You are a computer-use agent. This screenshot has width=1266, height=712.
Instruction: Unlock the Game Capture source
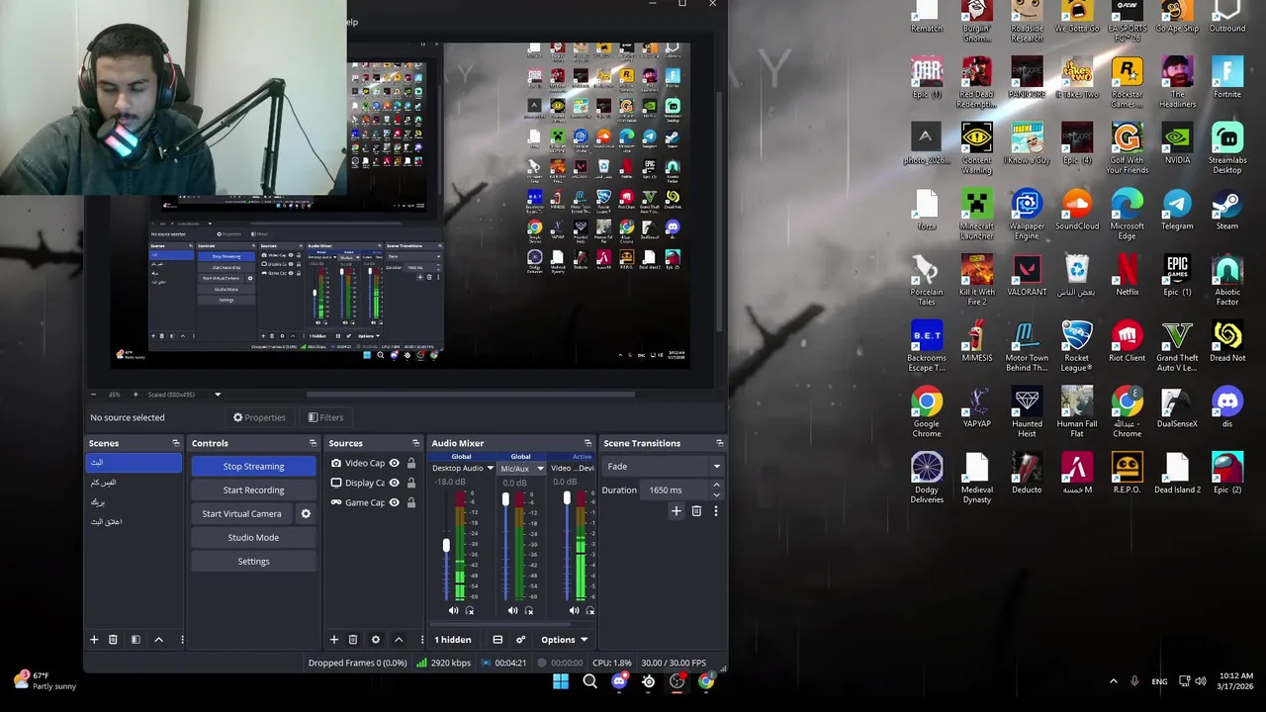pos(411,502)
